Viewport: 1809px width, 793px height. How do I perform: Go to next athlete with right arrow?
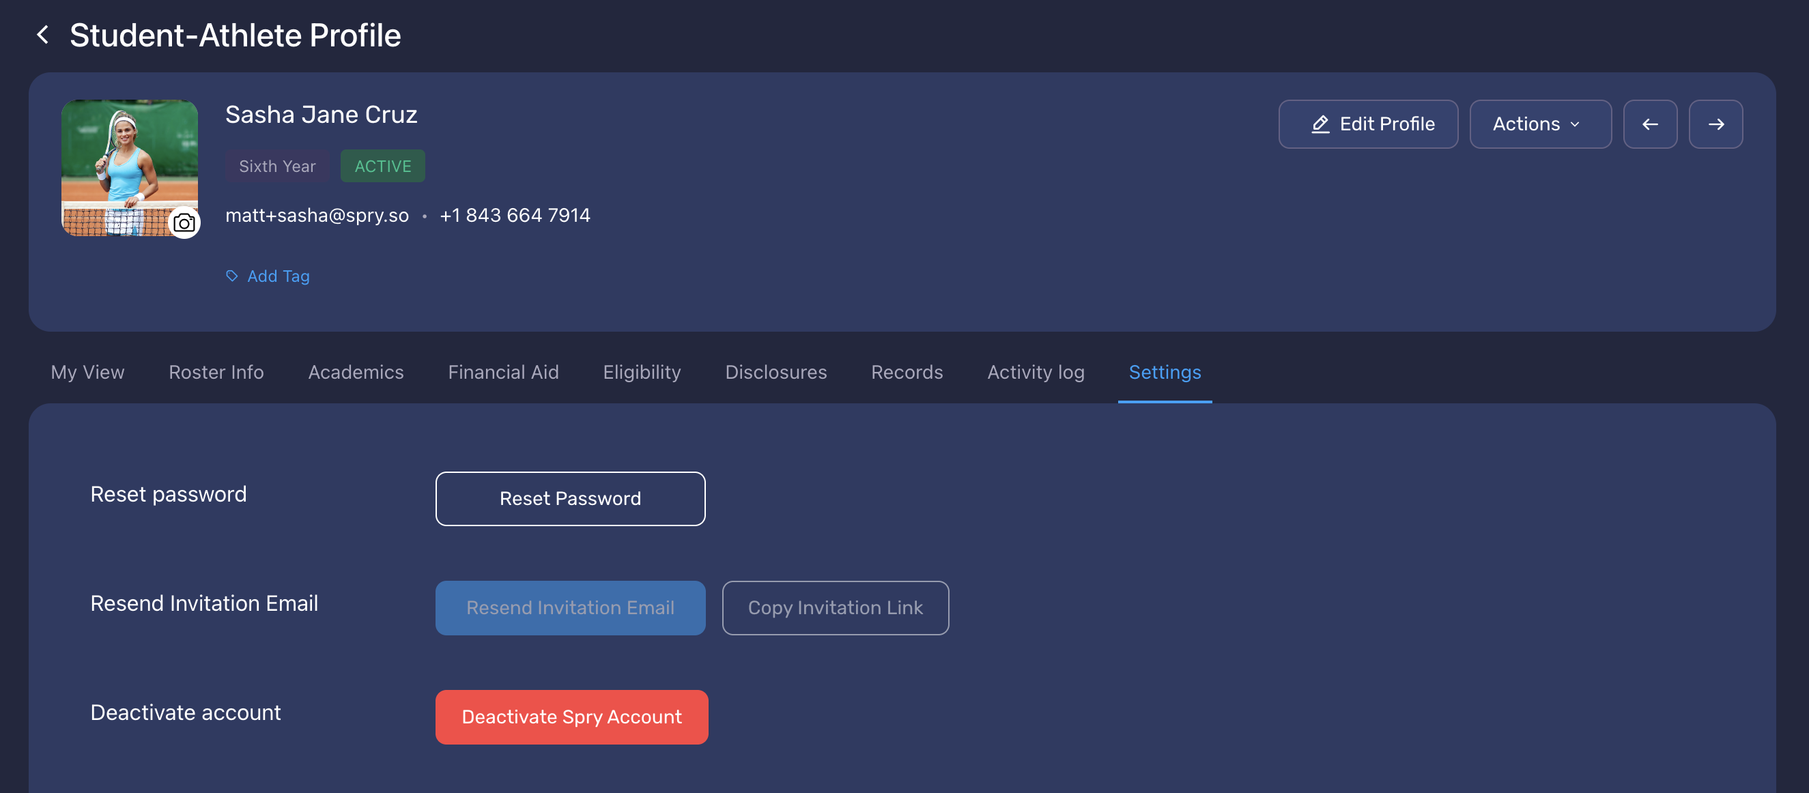tap(1715, 124)
